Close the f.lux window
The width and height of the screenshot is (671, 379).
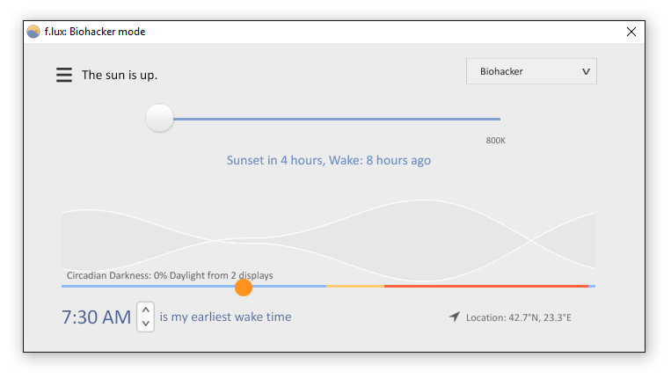(631, 32)
